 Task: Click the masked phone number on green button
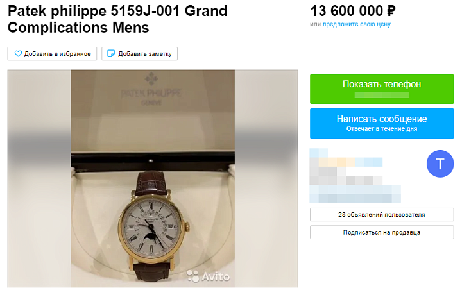tap(382, 95)
